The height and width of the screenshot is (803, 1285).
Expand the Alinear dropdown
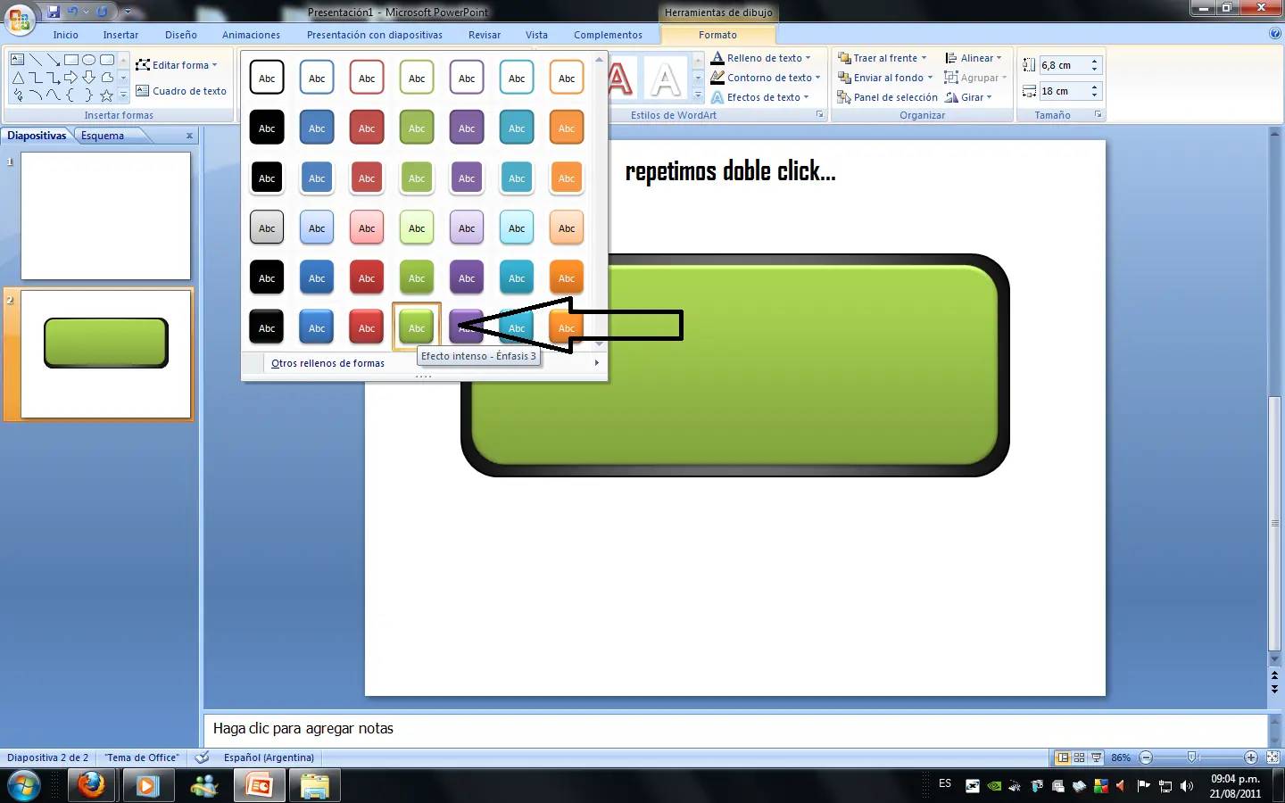(x=974, y=58)
